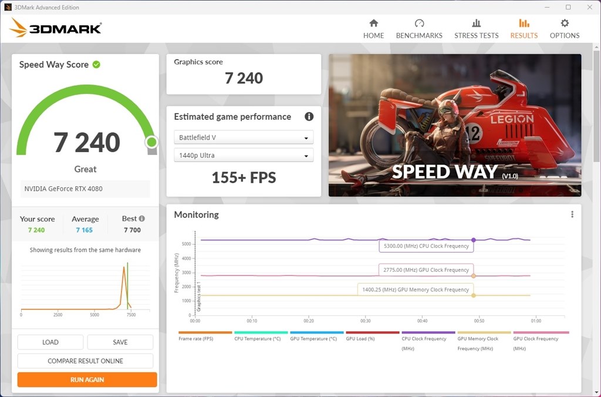Click the 3DMark logo
The image size is (601, 397).
pos(56,28)
